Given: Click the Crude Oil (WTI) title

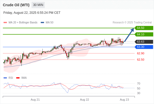Looking at the screenshot, I should coord(16,5).
